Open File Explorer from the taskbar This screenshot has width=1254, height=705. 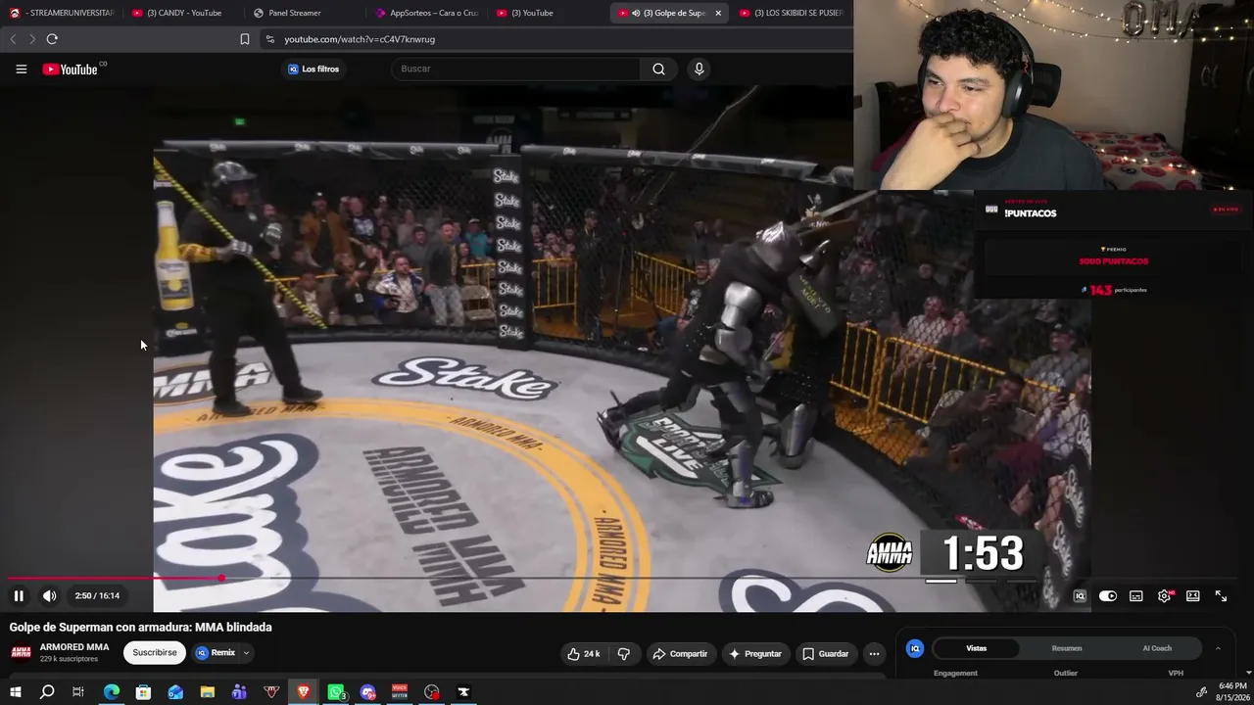(x=207, y=692)
